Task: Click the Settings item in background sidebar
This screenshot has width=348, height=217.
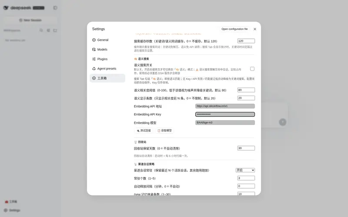Action: (x=12, y=210)
